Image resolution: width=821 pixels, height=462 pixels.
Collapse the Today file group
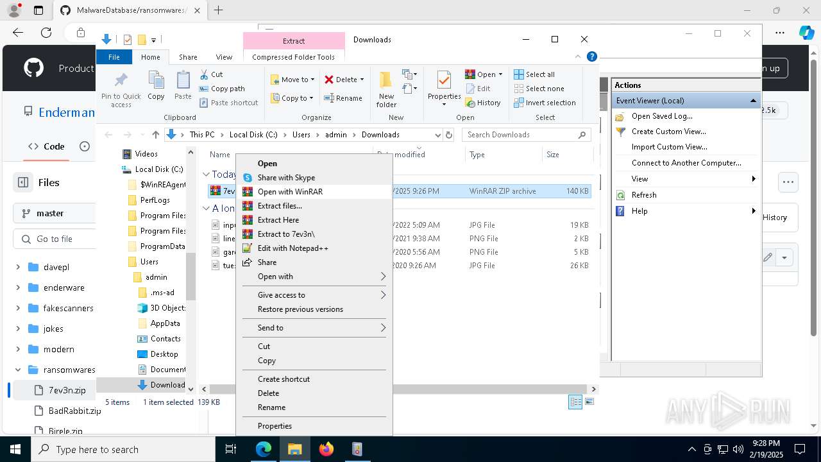[x=206, y=175]
